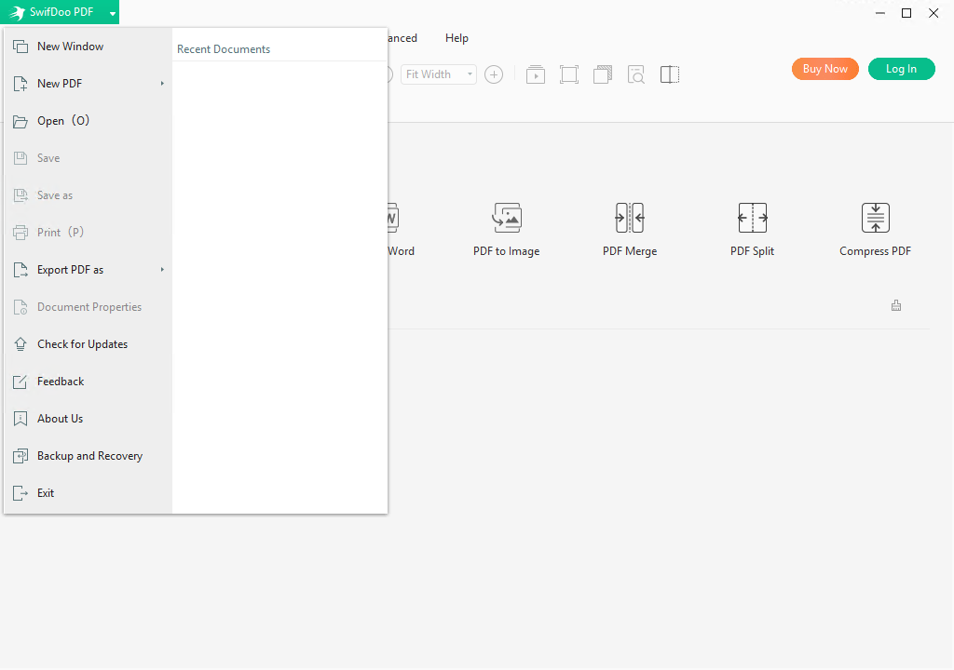Click the Backup and Recovery icon
The image size is (954, 670).
(x=20, y=456)
